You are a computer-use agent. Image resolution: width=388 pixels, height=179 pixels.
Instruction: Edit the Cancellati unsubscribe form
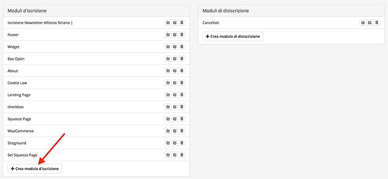coord(370,23)
